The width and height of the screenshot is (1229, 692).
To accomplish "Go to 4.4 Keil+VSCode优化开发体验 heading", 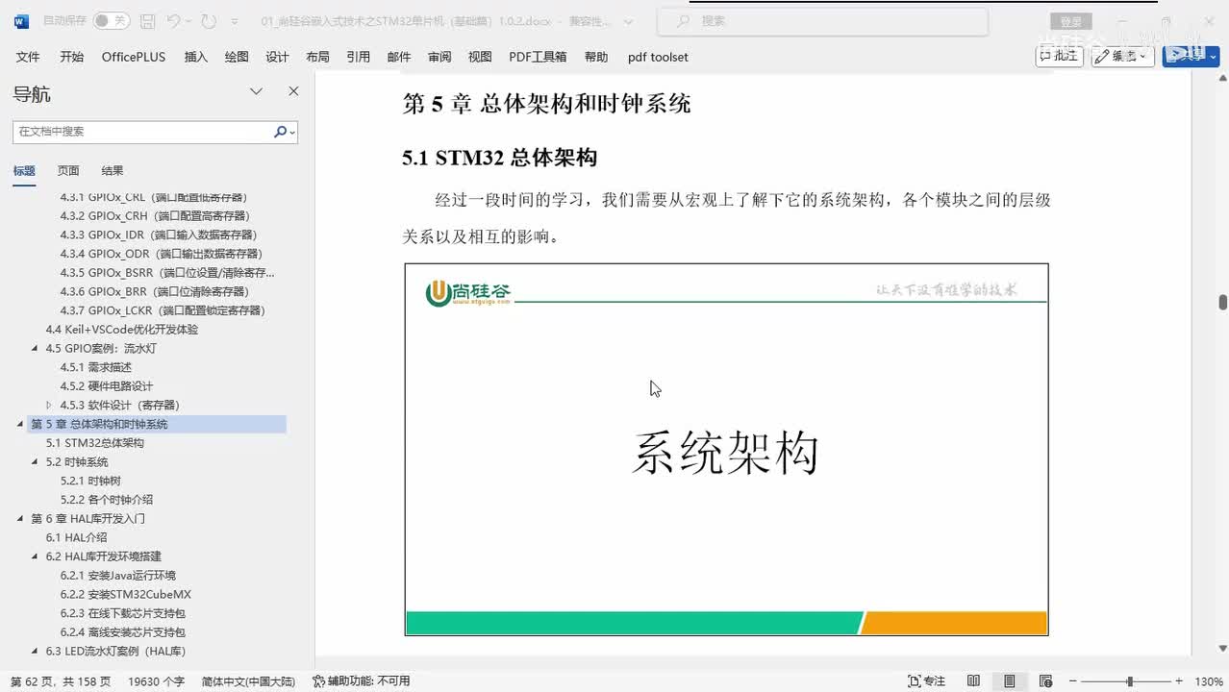I will click(x=122, y=330).
